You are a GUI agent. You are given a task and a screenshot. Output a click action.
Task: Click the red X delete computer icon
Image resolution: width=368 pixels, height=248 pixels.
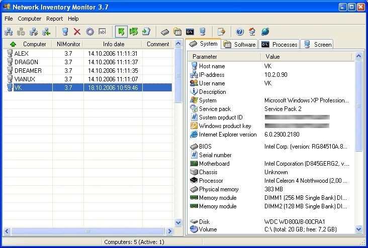77,32
